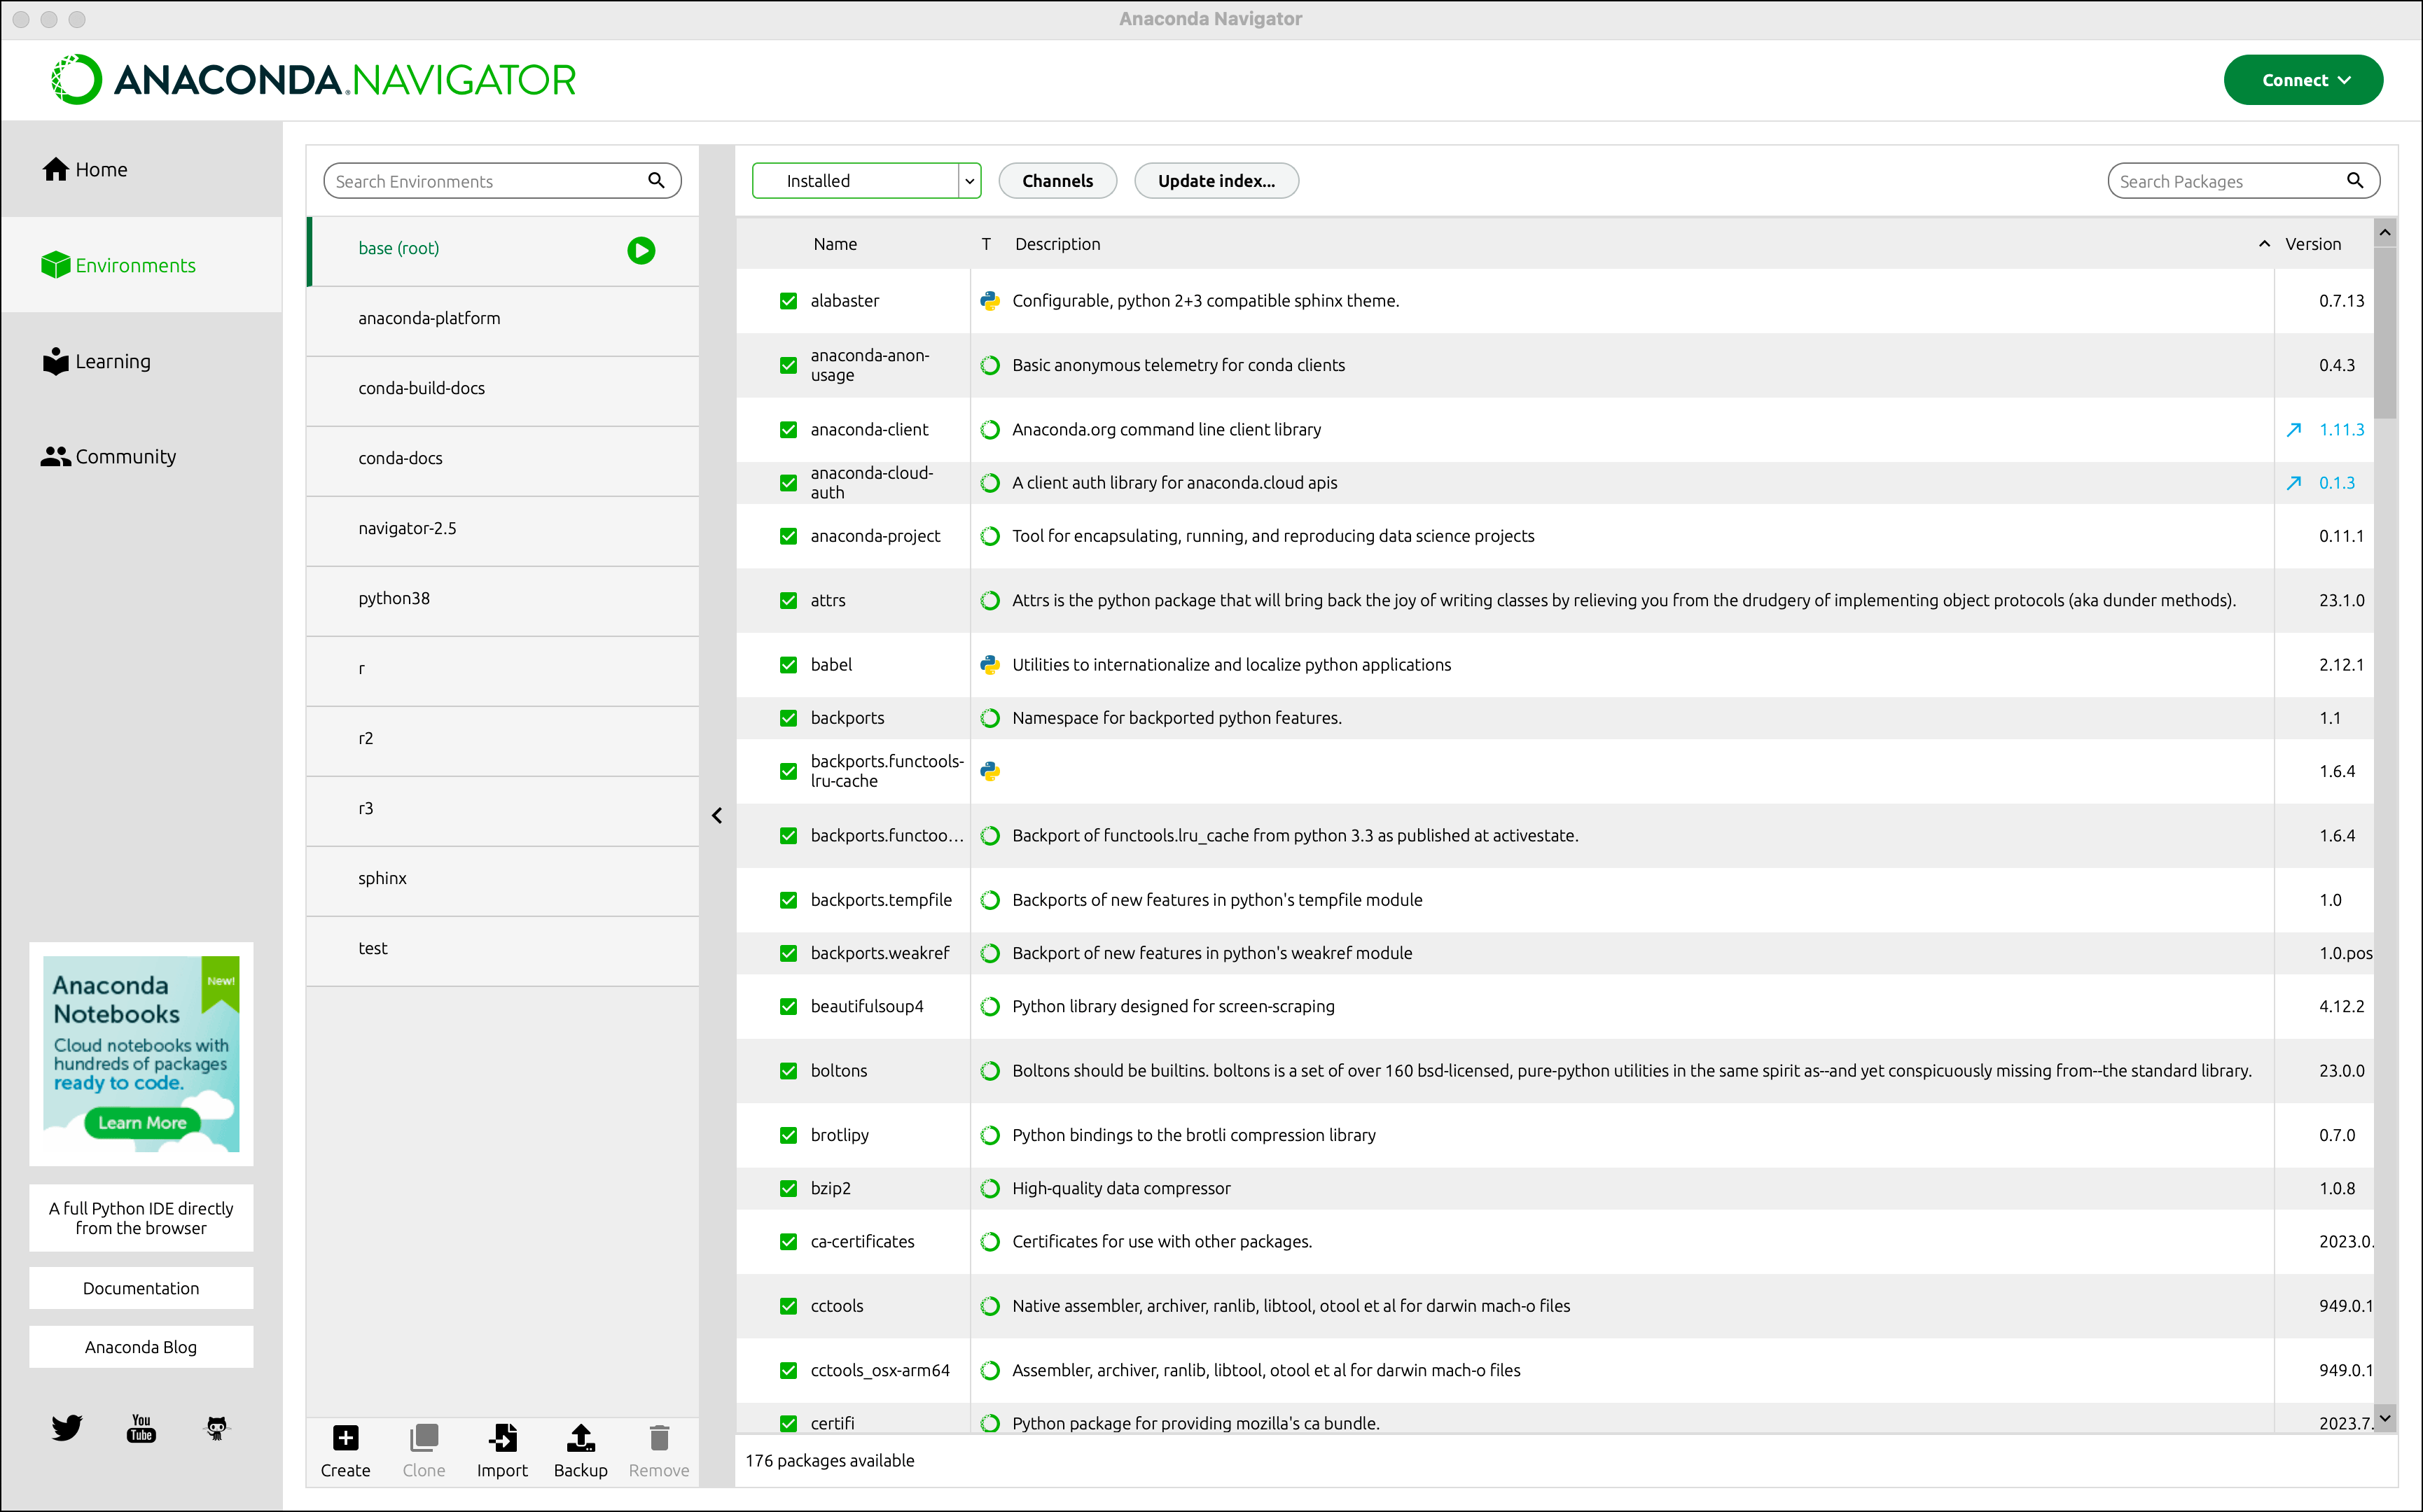Open the Installed packages filter dropdown
Image resolution: width=2423 pixels, height=1512 pixels.
coord(866,181)
